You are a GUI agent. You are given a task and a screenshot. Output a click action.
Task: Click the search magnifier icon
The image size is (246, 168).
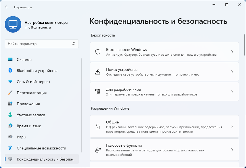(74, 44)
